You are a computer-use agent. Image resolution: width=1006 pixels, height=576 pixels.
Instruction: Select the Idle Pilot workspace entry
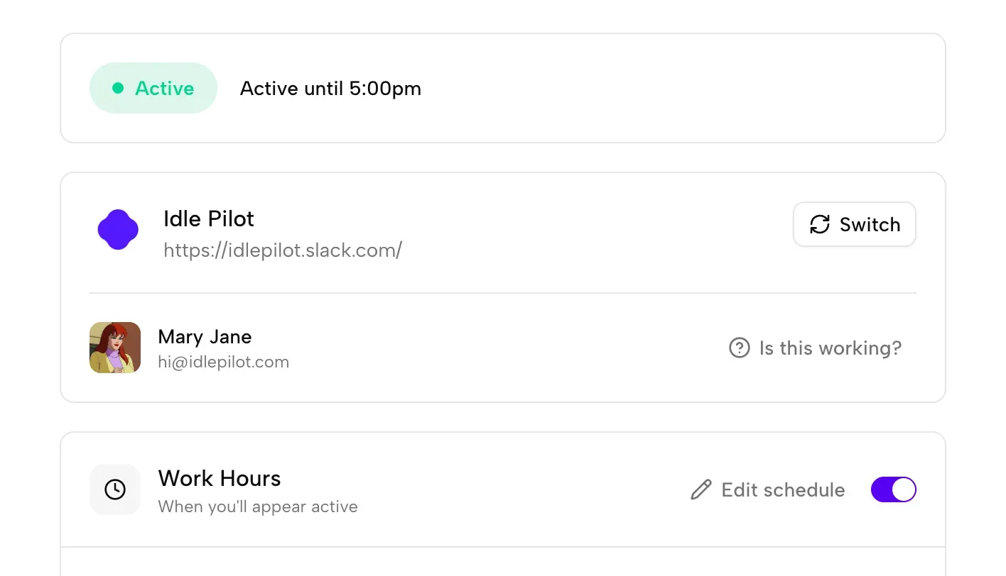[x=208, y=218]
